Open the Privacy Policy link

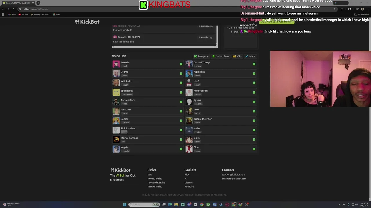155,179
